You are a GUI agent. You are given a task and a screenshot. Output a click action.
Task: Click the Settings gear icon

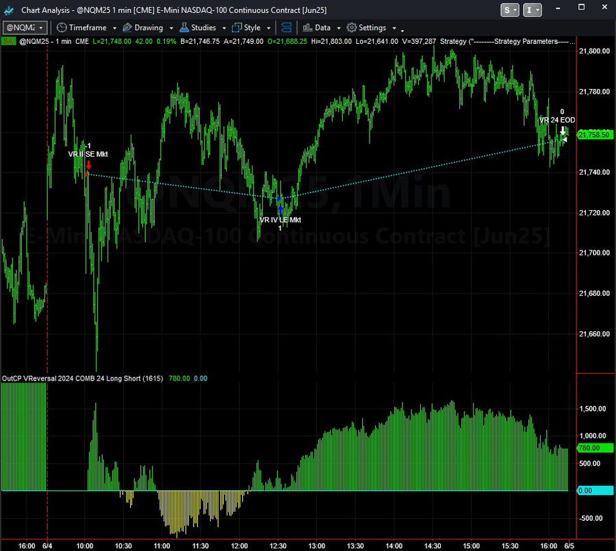pyautogui.click(x=351, y=27)
